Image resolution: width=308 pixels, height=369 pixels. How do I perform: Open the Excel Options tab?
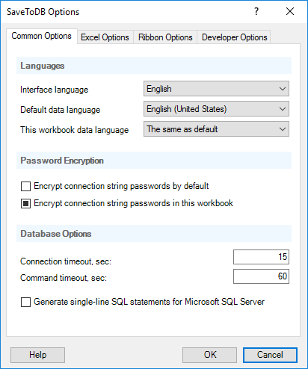pyautogui.click(x=105, y=37)
